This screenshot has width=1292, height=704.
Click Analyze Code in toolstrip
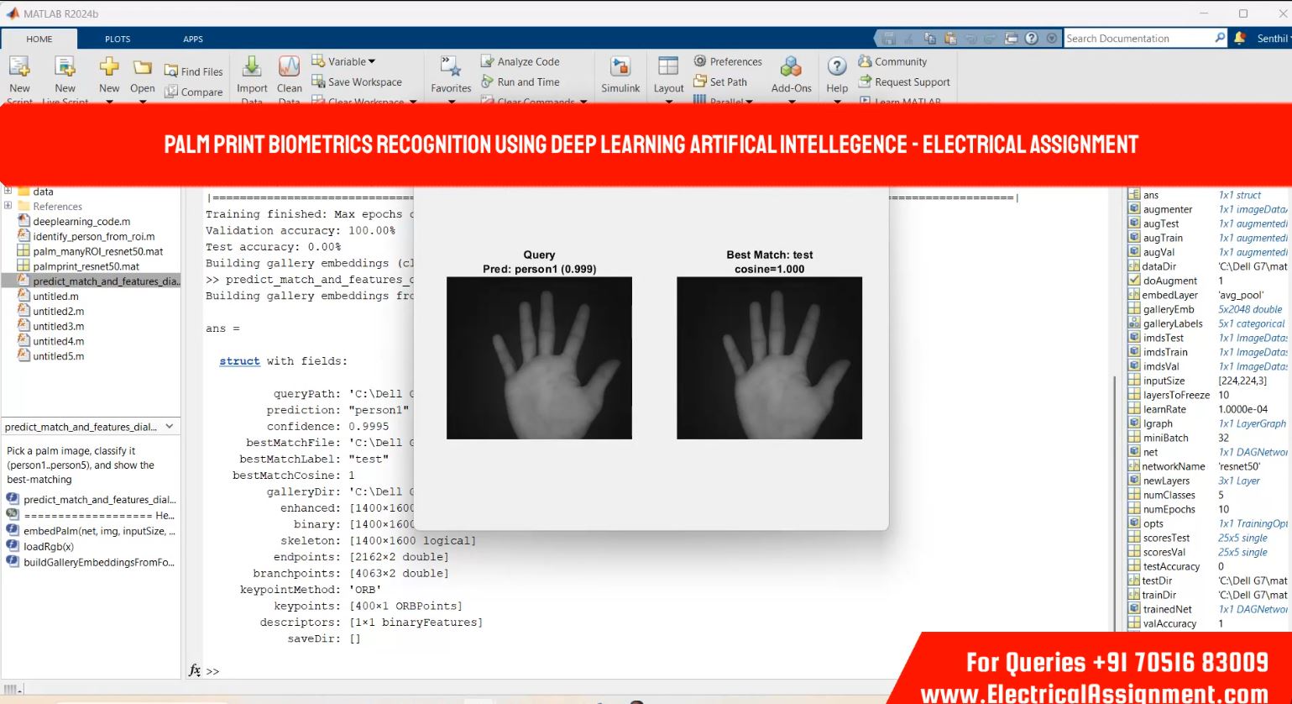click(520, 61)
